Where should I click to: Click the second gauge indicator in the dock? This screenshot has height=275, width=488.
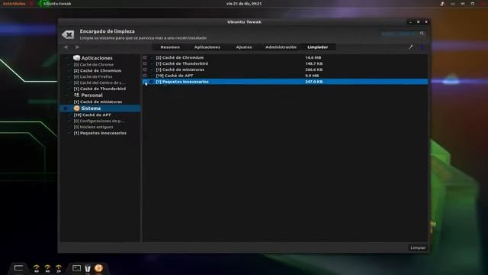click(x=47, y=268)
